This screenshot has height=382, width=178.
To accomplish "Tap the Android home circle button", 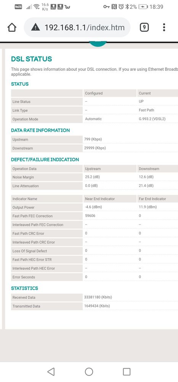I will 89,372.
